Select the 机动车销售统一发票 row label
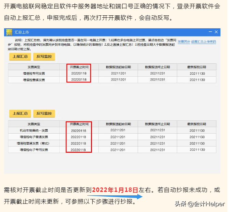 click(x=34, y=131)
